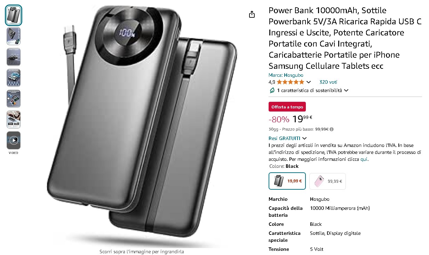The height and width of the screenshot is (255, 429).
Task: Open the info icon beside lowest price
Action: (332, 129)
